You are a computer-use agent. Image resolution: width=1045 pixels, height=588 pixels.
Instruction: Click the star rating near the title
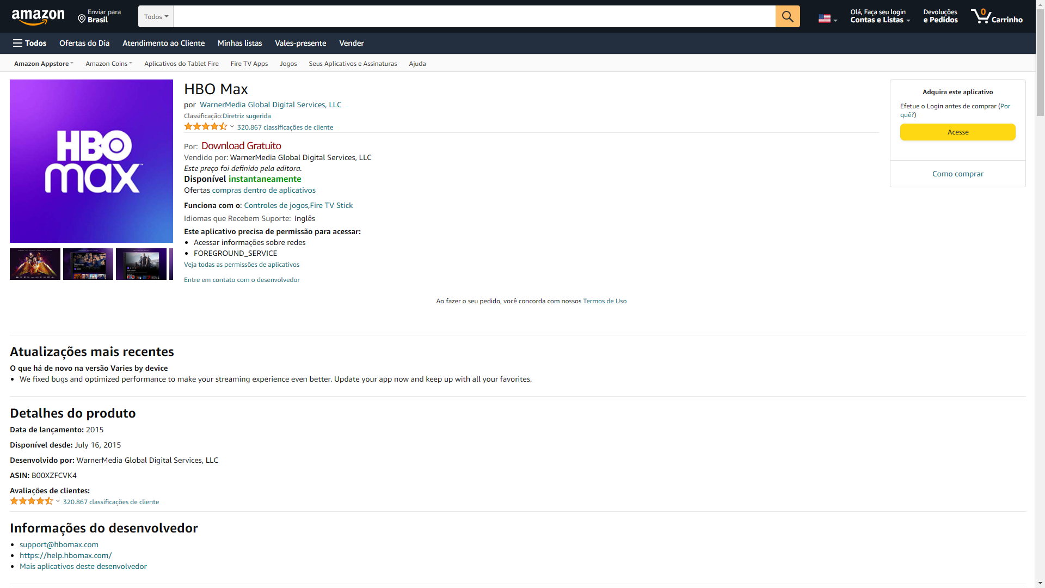point(206,126)
